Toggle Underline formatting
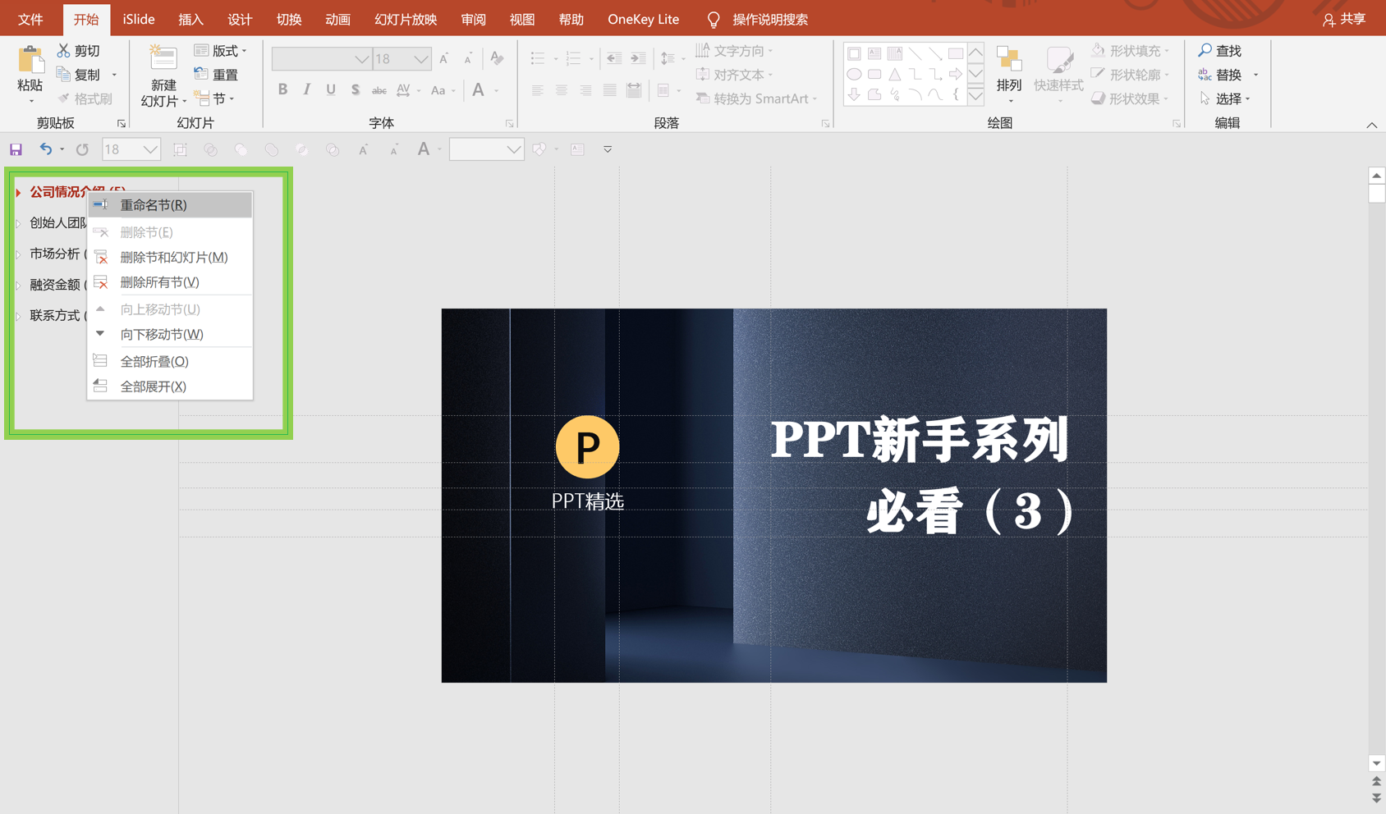Screen dimensions: 1386x814 pyautogui.click(x=330, y=89)
